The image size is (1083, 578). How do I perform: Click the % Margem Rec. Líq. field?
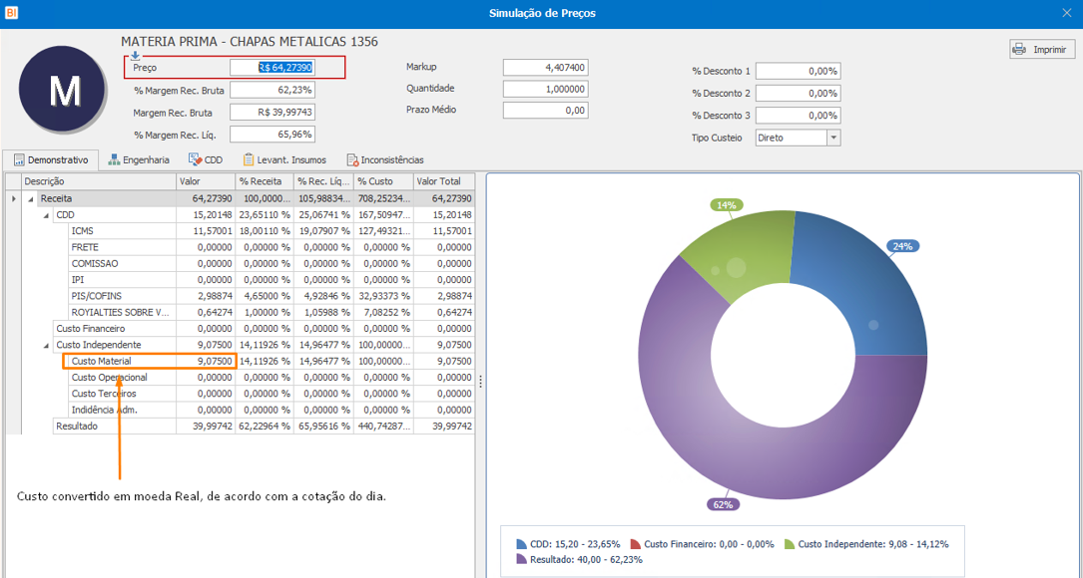click(x=272, y=135)
